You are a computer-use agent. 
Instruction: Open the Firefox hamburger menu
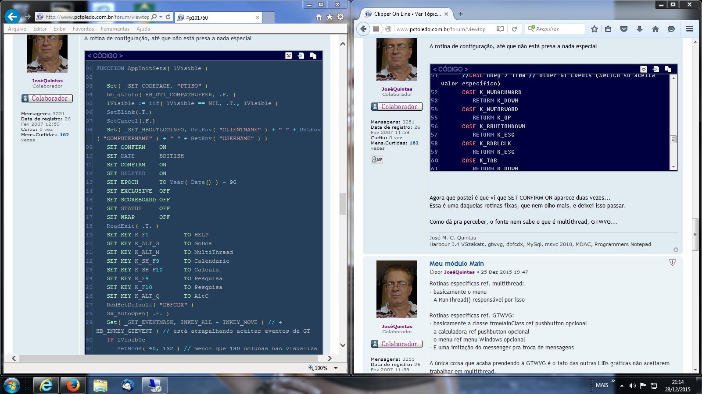click(689, 29)
